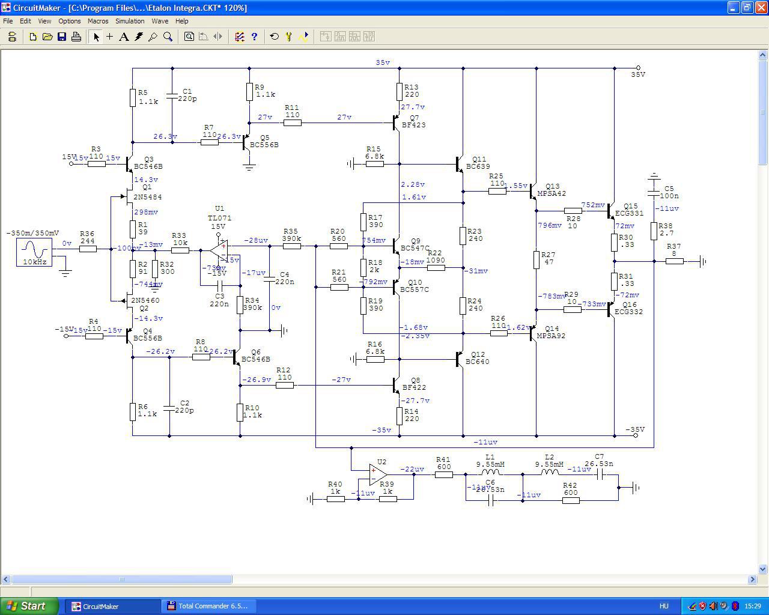Click the red security shield tray icon
Screen dimensions: 769x615
702,606
